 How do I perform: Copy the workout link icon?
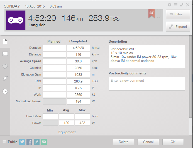(x=36, y=142)
